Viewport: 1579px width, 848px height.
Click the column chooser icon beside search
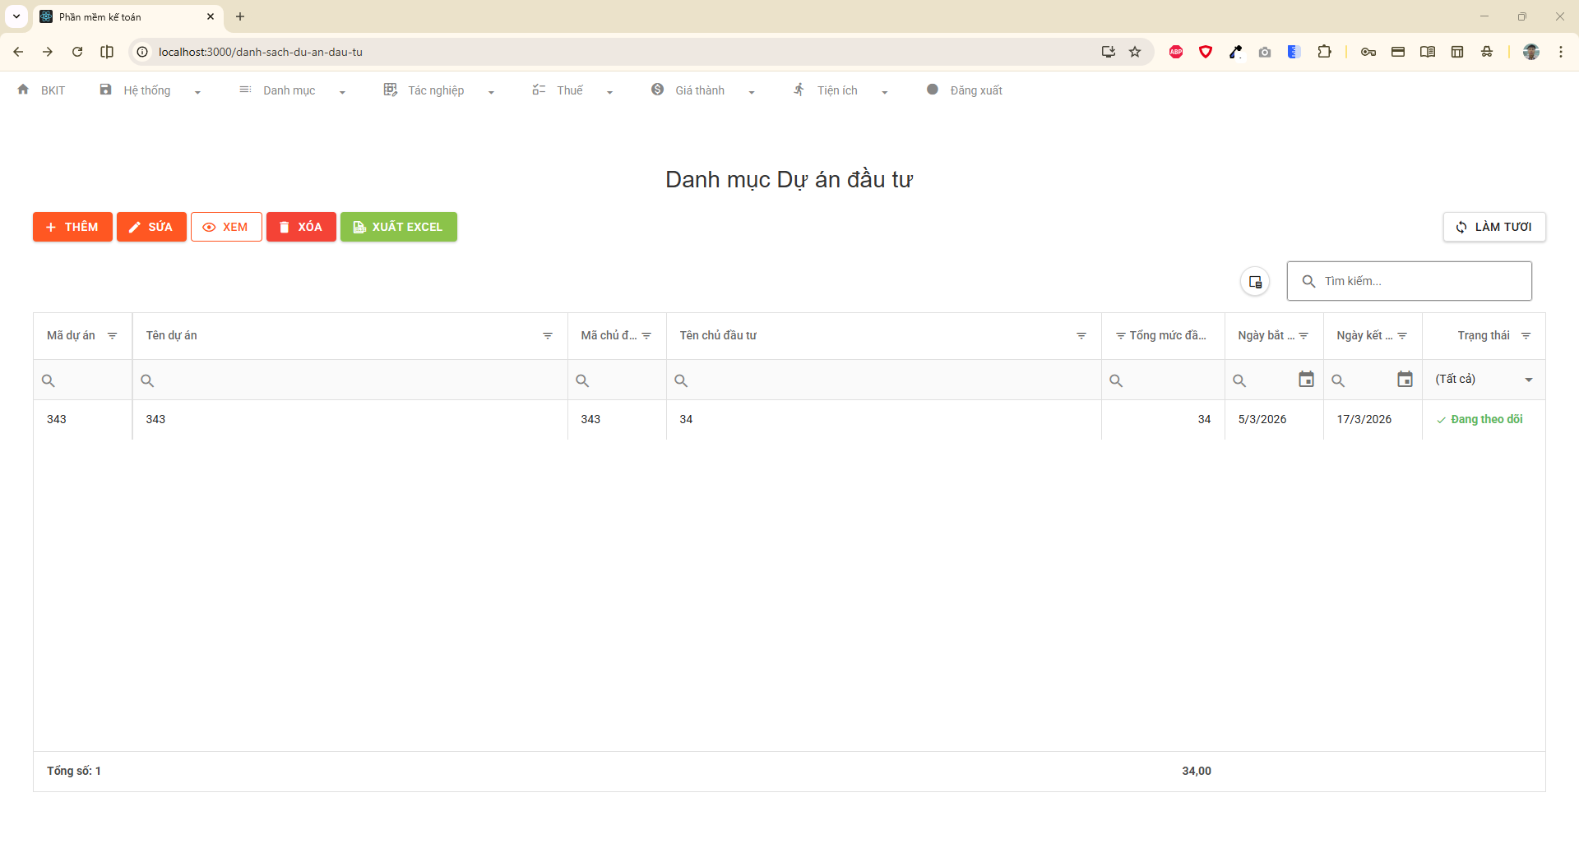[1255, 282]
